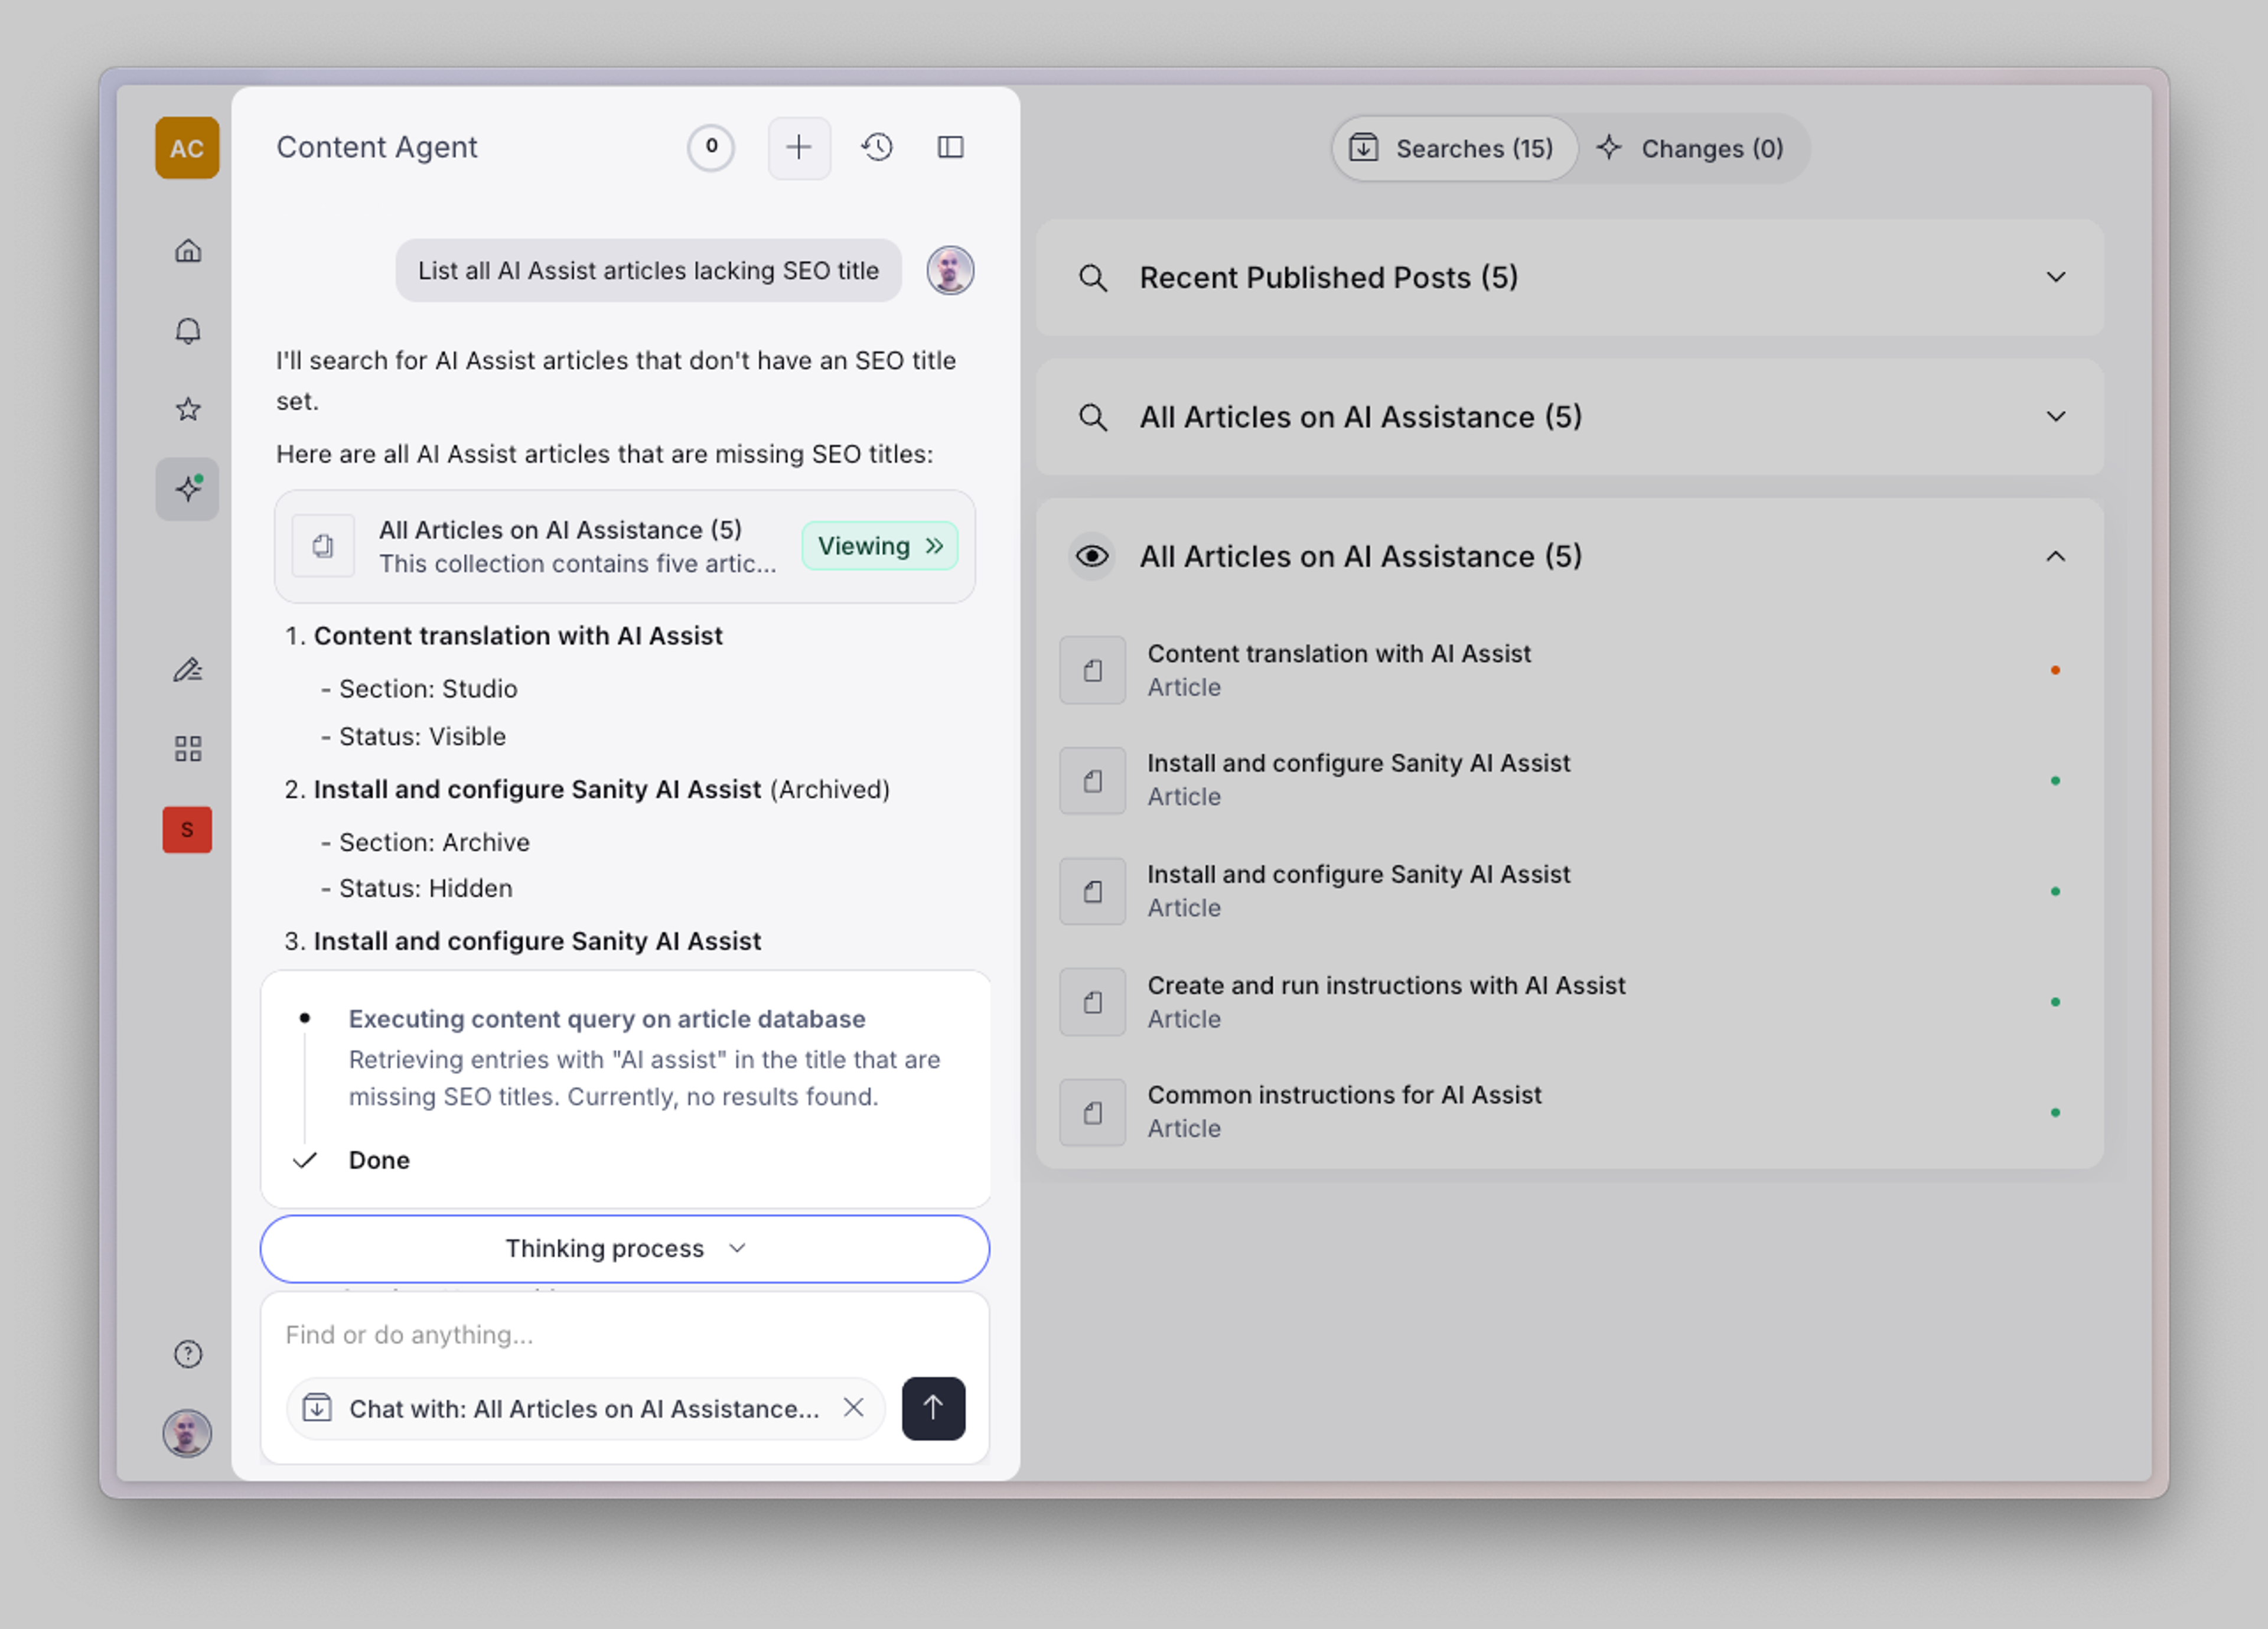Screen dimensions: 2268x1629
Task: Open the apps grid icon in sidebar
Action: tap(188, 749)
